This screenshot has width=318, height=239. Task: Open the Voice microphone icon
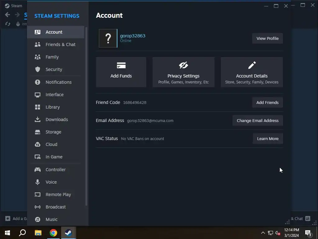38,182
